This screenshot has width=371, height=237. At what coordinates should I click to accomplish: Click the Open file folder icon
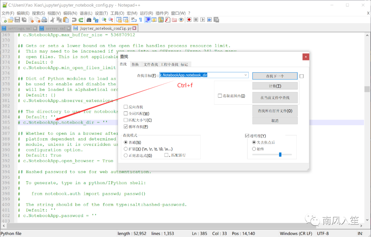pyautogui.click(x=10, y=20)
